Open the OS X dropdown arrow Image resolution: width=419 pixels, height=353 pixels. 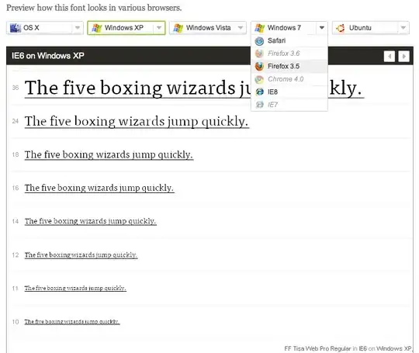pyautogui.click(x=78, y=28)
